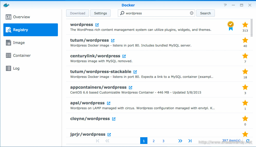Focus the wordpress search field
Screen dimensions: 256x147
(156, 13)
